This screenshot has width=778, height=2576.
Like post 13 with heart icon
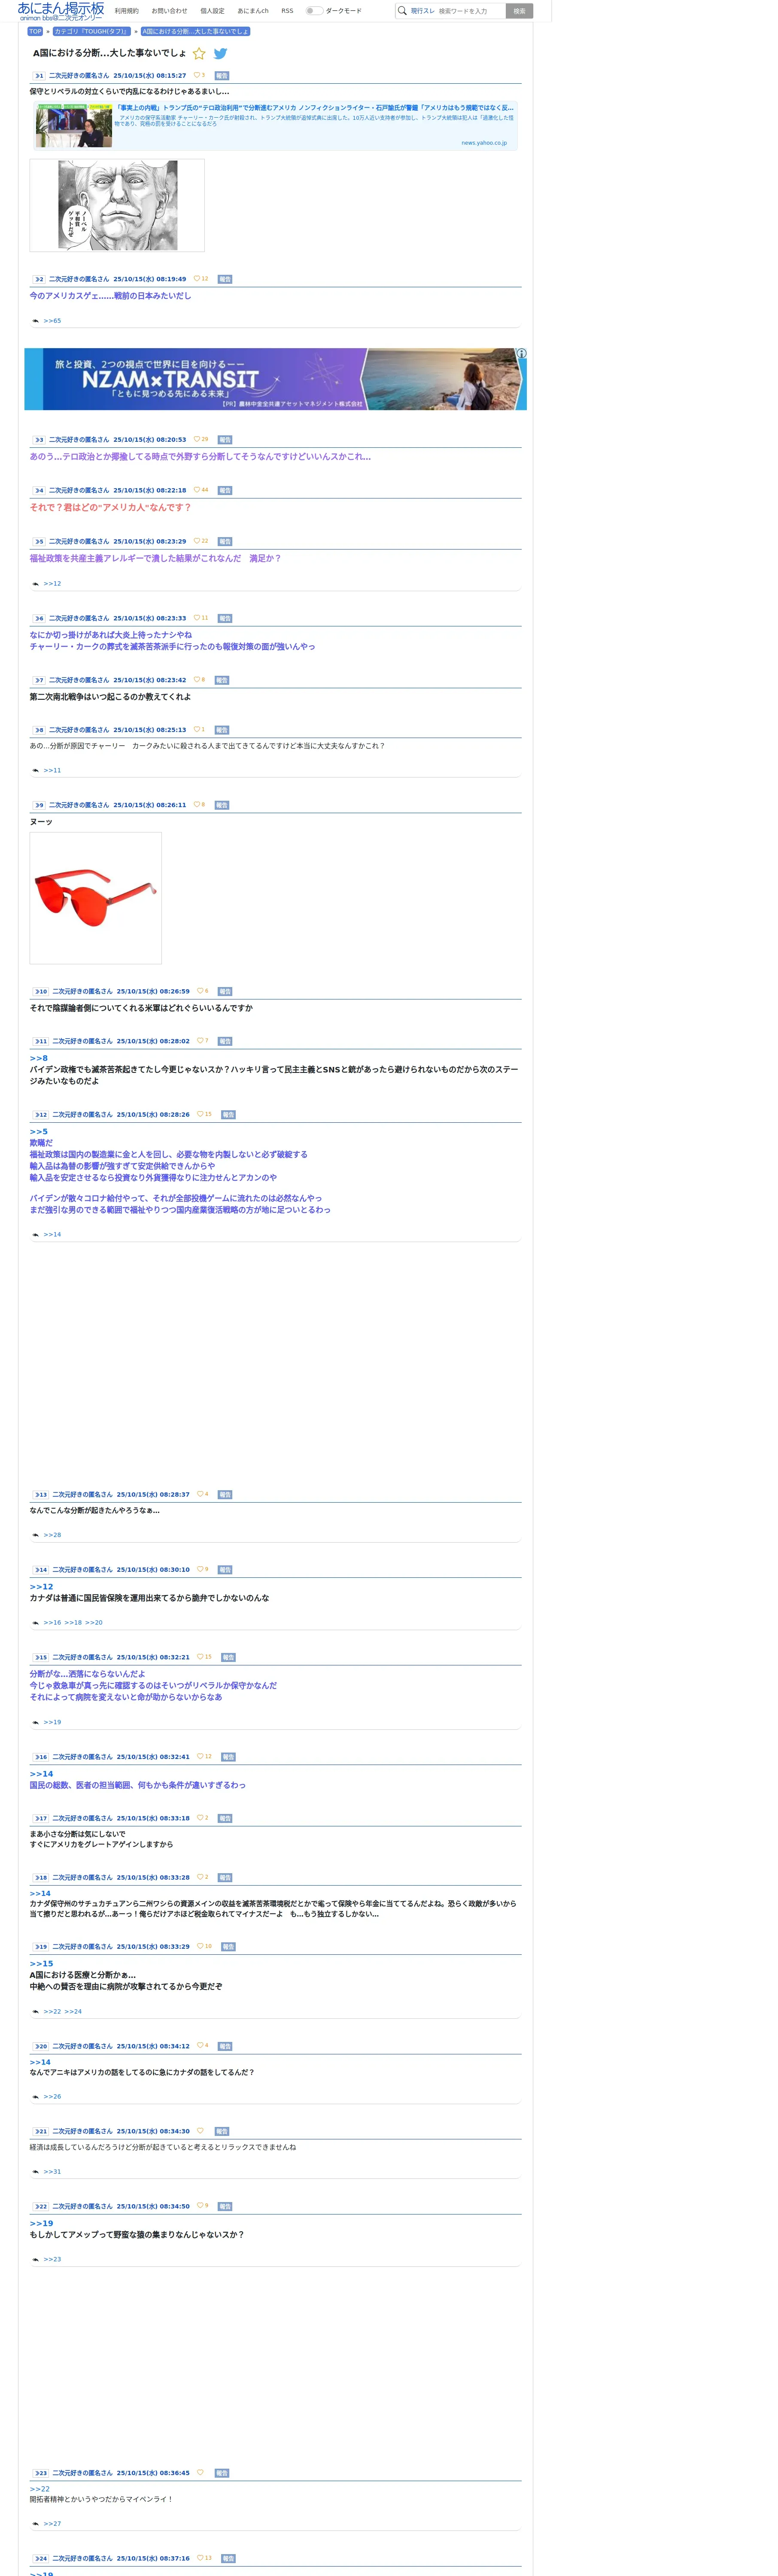click(200, 1494)
